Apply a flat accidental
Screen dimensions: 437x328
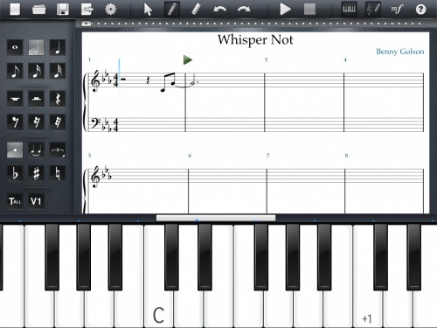pos(15,173)
